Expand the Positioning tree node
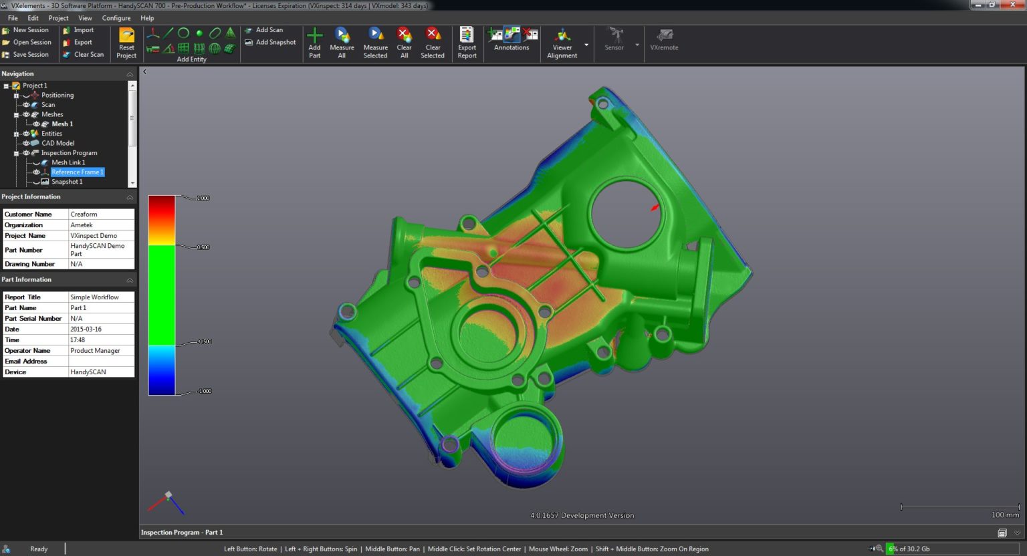 click(x=15, y=95)
